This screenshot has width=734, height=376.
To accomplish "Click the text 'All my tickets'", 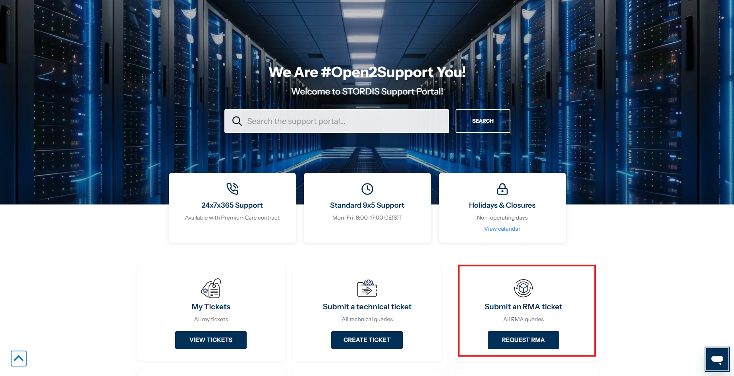I will coord(211,319).
